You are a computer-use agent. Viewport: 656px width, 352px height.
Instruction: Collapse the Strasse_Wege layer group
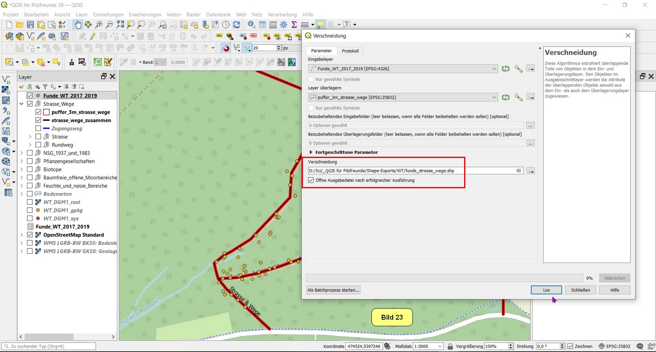click(x=21, y=104)
